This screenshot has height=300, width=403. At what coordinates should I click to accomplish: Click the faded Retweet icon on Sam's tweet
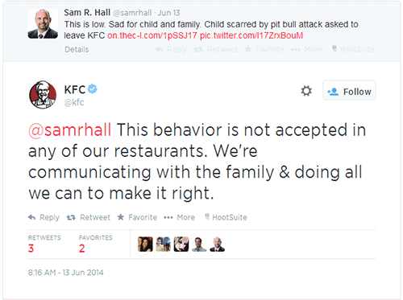(198, 50)
